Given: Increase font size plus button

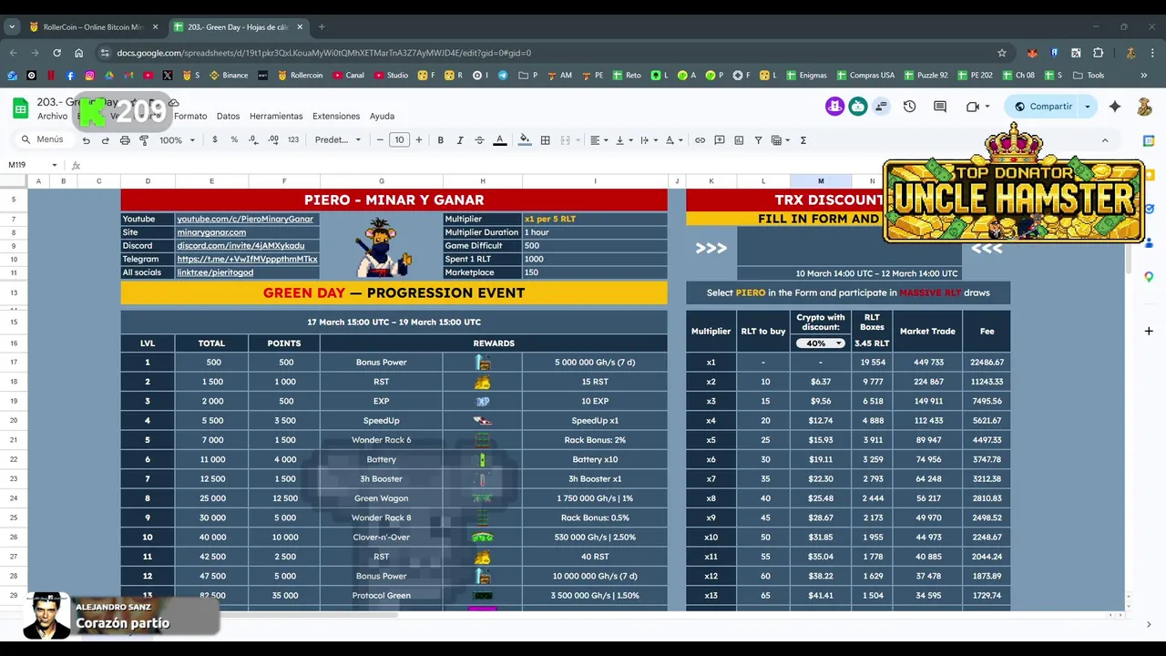Looking at the screenshot, I should click(x=419, y=140).
